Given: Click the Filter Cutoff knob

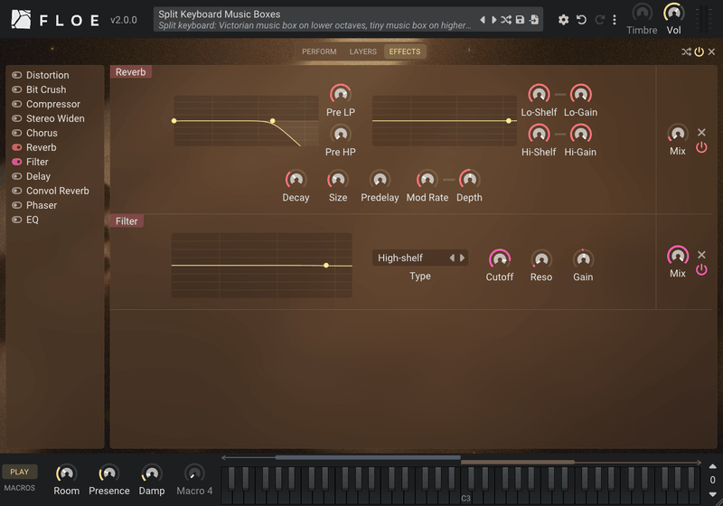Looking at the screenshot, I should pyautogui.click(x=500, y=259).
